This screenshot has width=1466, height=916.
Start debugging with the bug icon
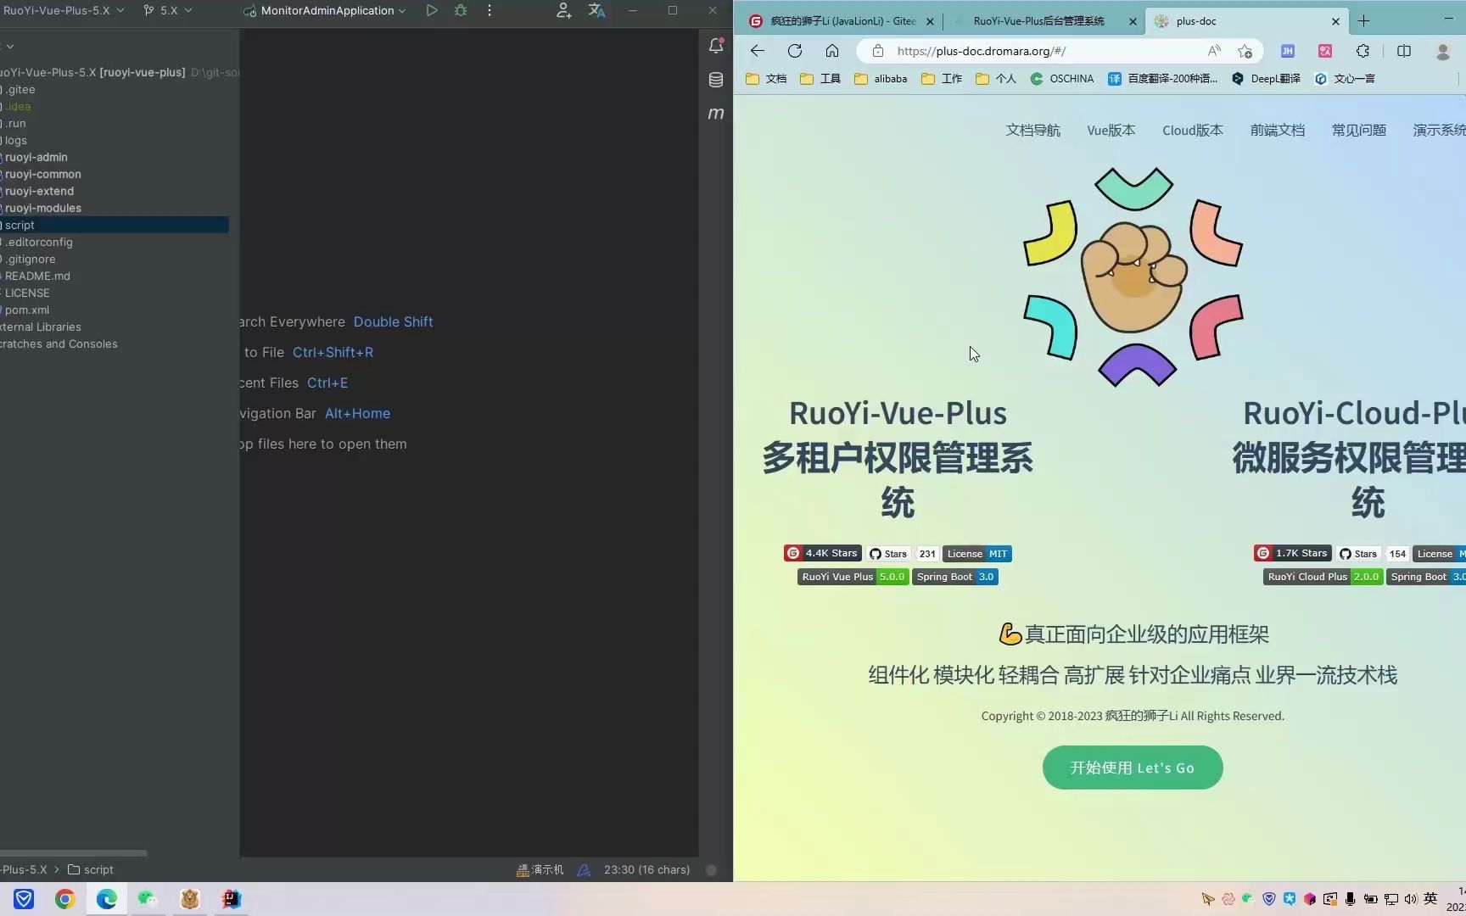(461, 10)
